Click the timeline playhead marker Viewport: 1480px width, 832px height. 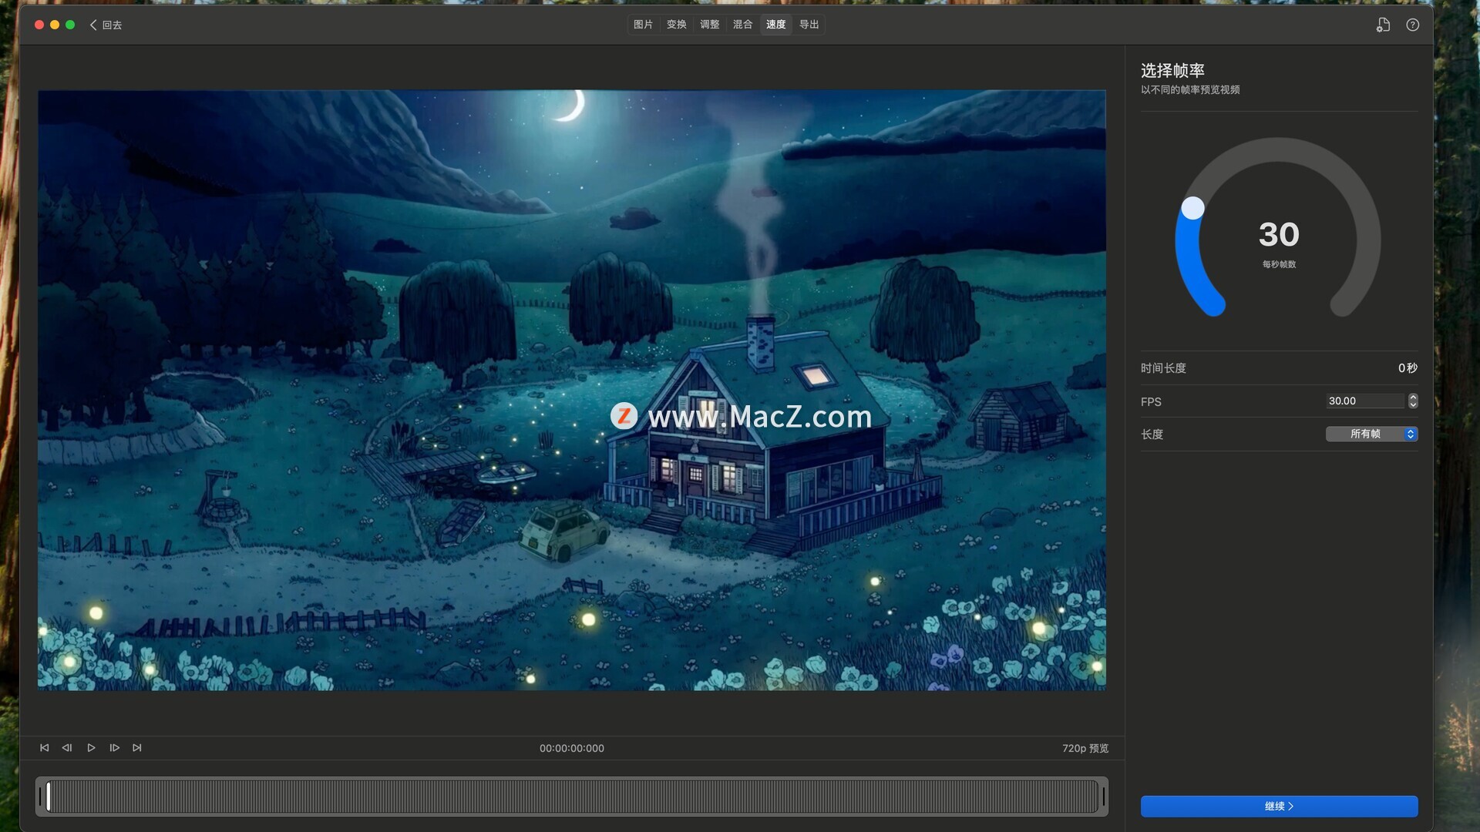click(x=49, y=797)
